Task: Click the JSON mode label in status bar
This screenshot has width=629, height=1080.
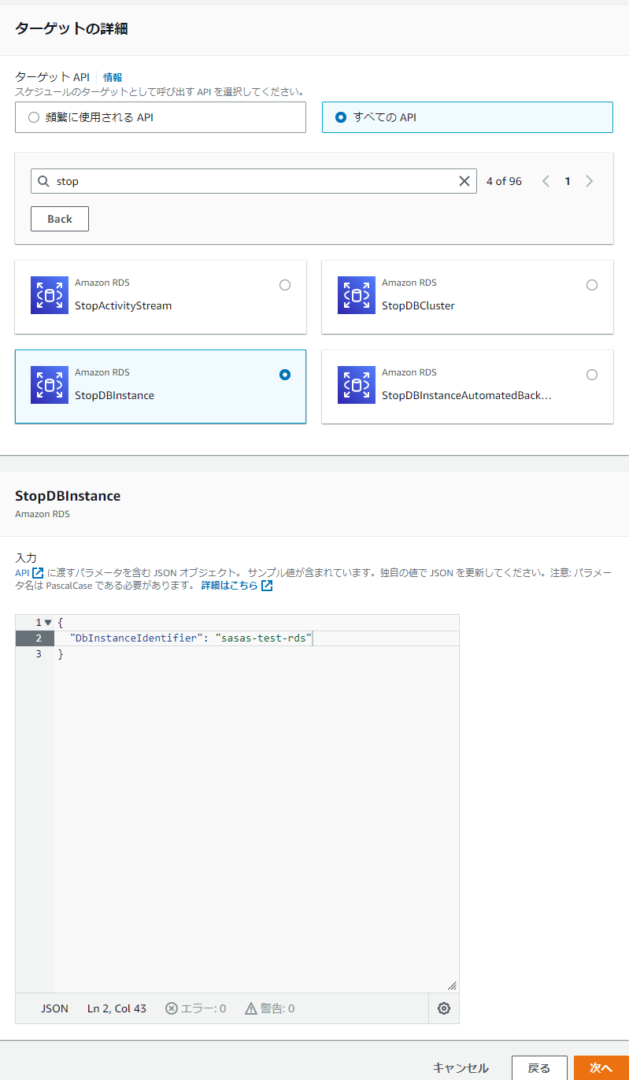Action: 54,1008
